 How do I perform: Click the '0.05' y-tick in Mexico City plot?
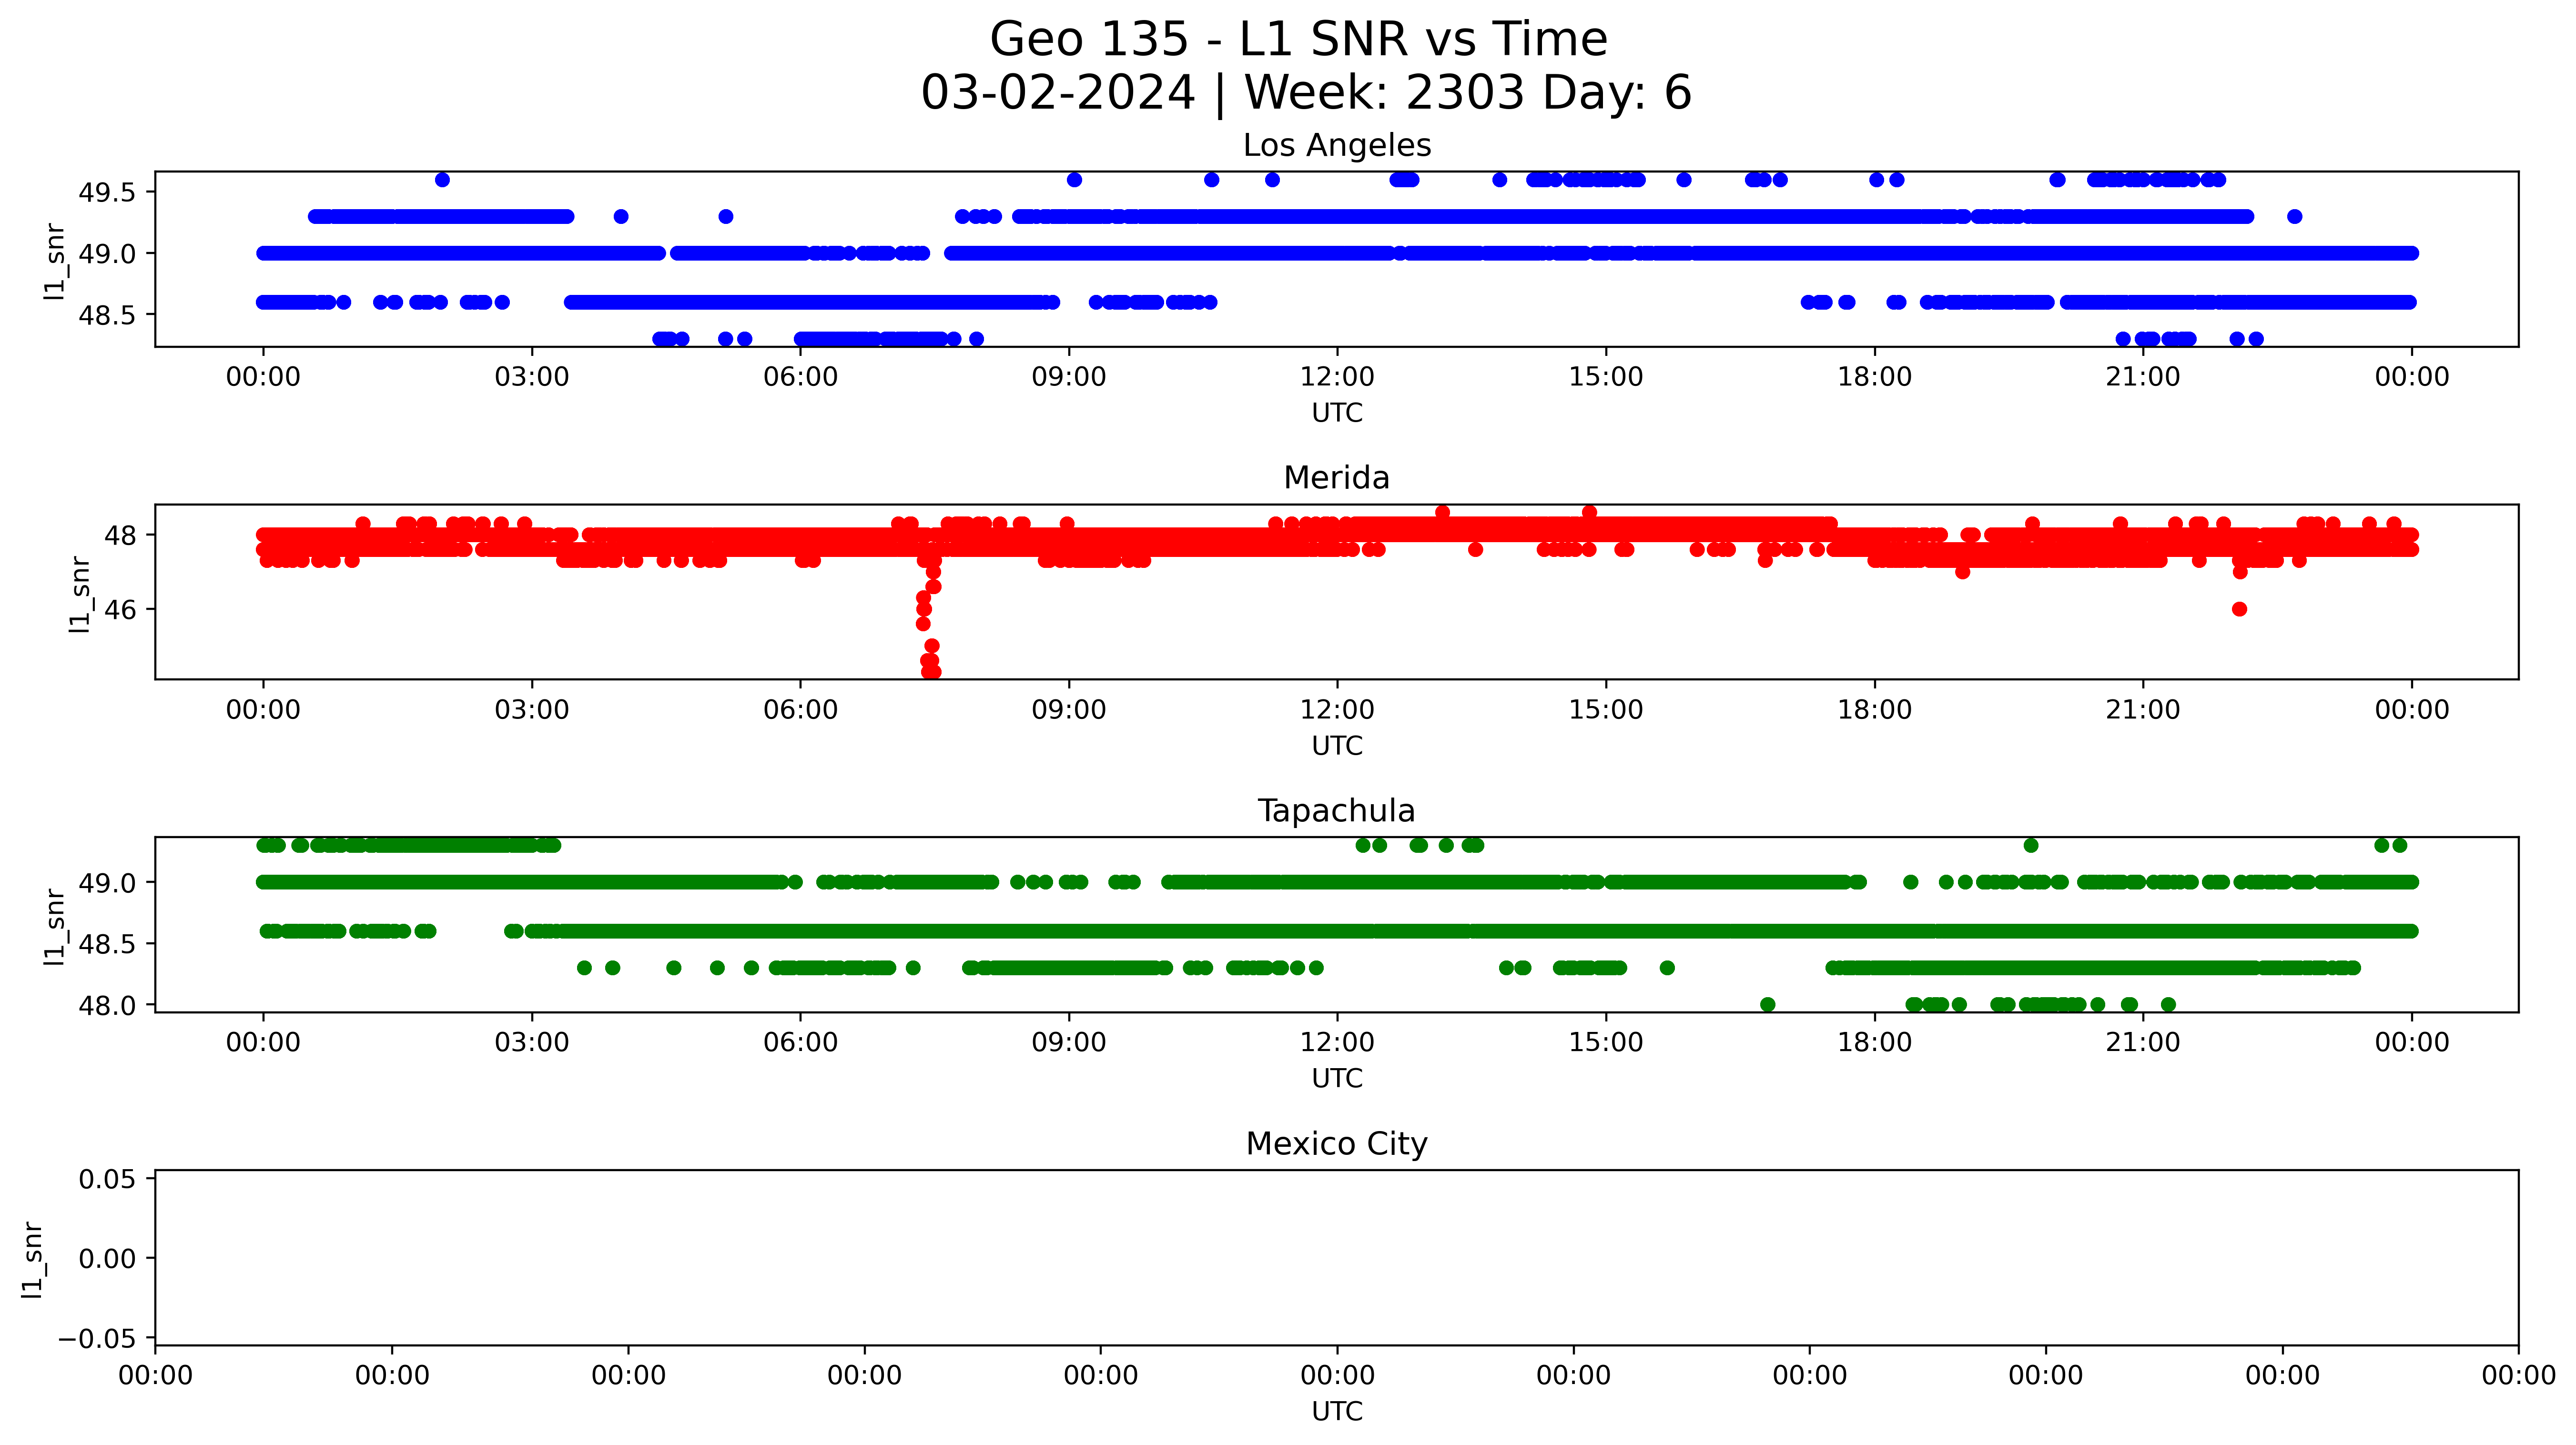[x=107, y=1179]
